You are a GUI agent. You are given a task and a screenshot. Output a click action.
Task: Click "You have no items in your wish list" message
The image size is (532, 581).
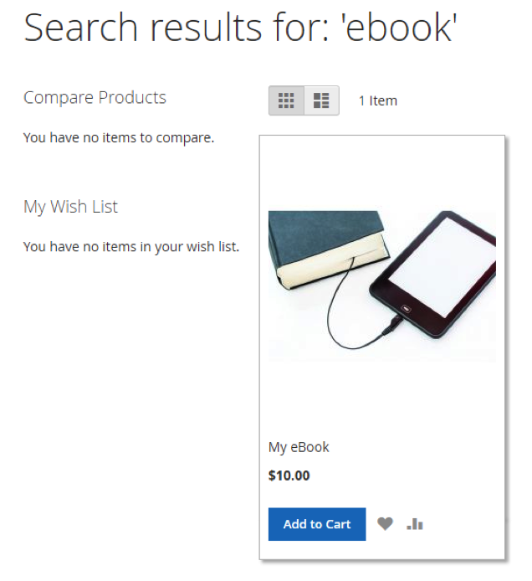tap(131, 246)
